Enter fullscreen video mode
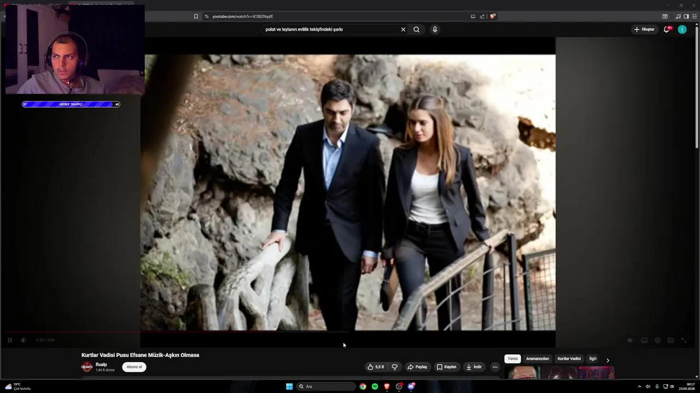Screen dimensions: 700x393 tap(684, 340)
